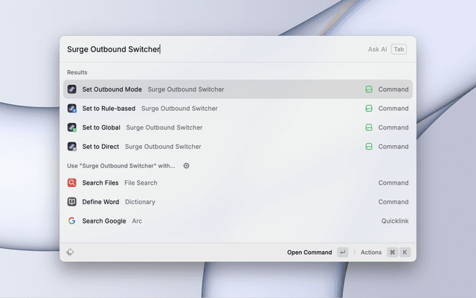Image resolution: width=476 pixels, height=298 pixels.
Task: Select the Search Files fallback command
Action: (x=238, y=183)
